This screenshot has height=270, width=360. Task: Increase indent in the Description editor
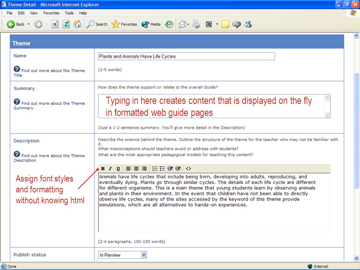pyautogui.click(x=178, y=169)
